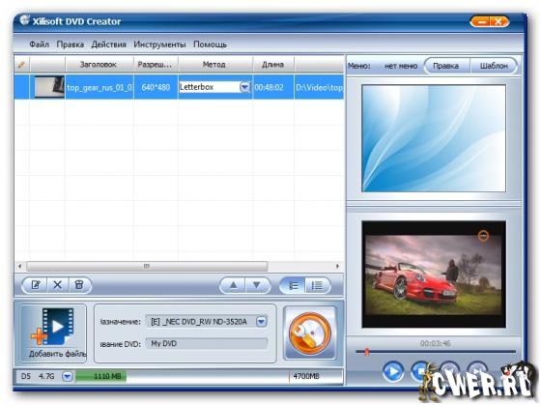This screenshot has height=405, width=541.
Task: Open the D5 4.7G disc size dropdown
Action: click(68, 376)
